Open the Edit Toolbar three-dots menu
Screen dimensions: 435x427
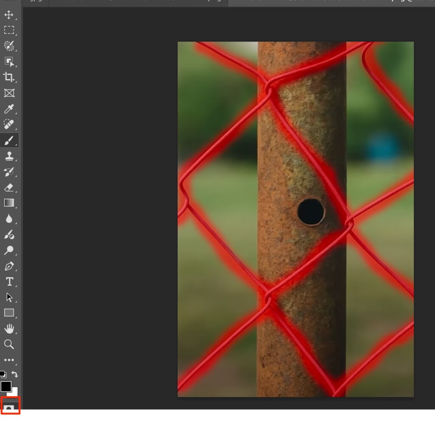point(8,360)
